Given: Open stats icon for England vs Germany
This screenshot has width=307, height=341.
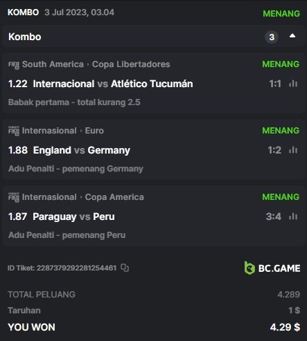Looking at the screenshot, I should pos(293,150).
